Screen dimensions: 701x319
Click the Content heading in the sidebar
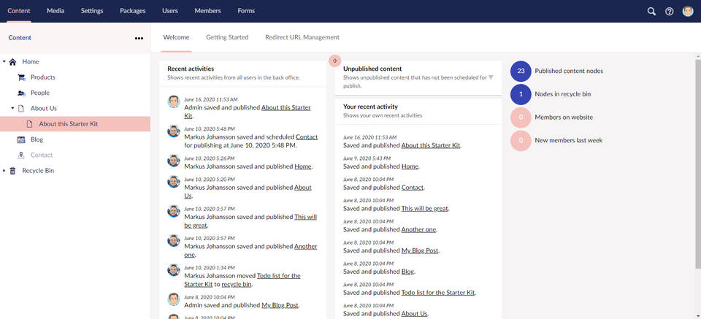pos(20,38)
